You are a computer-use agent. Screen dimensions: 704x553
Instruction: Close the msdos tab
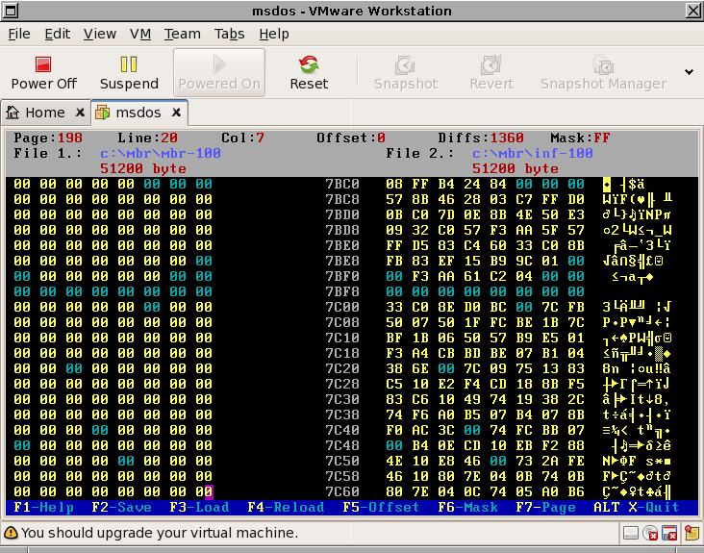point(176,113)
